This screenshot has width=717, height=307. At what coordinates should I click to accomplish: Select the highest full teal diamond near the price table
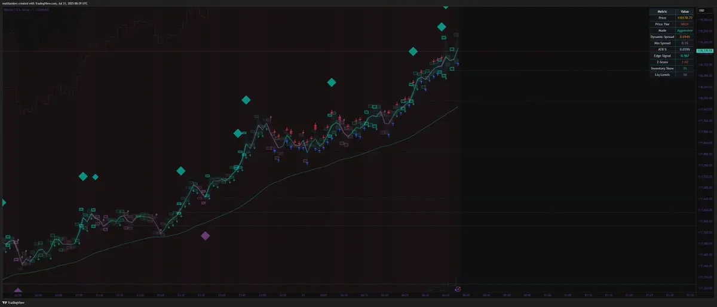pyautogui.click(x=442, y=27)
